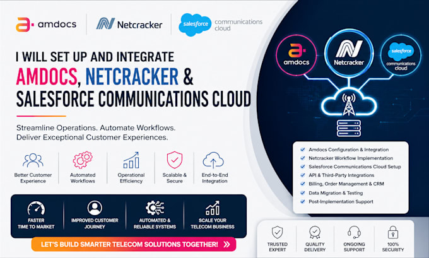This screenshot has height=258, width=429.
Task: Click the Better Customer Experience people icon
Action: (33, 161)
